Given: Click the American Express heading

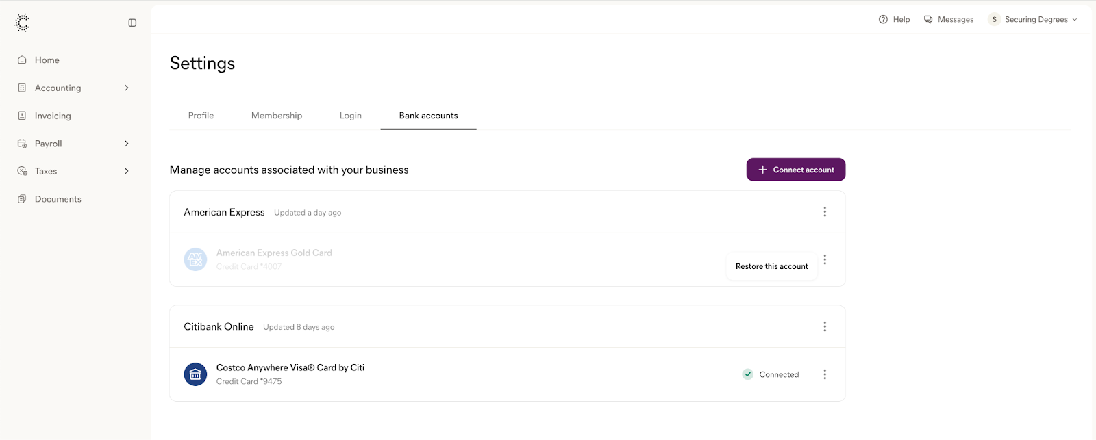Looking at the screenshot, I should click(x=224, y=212).
